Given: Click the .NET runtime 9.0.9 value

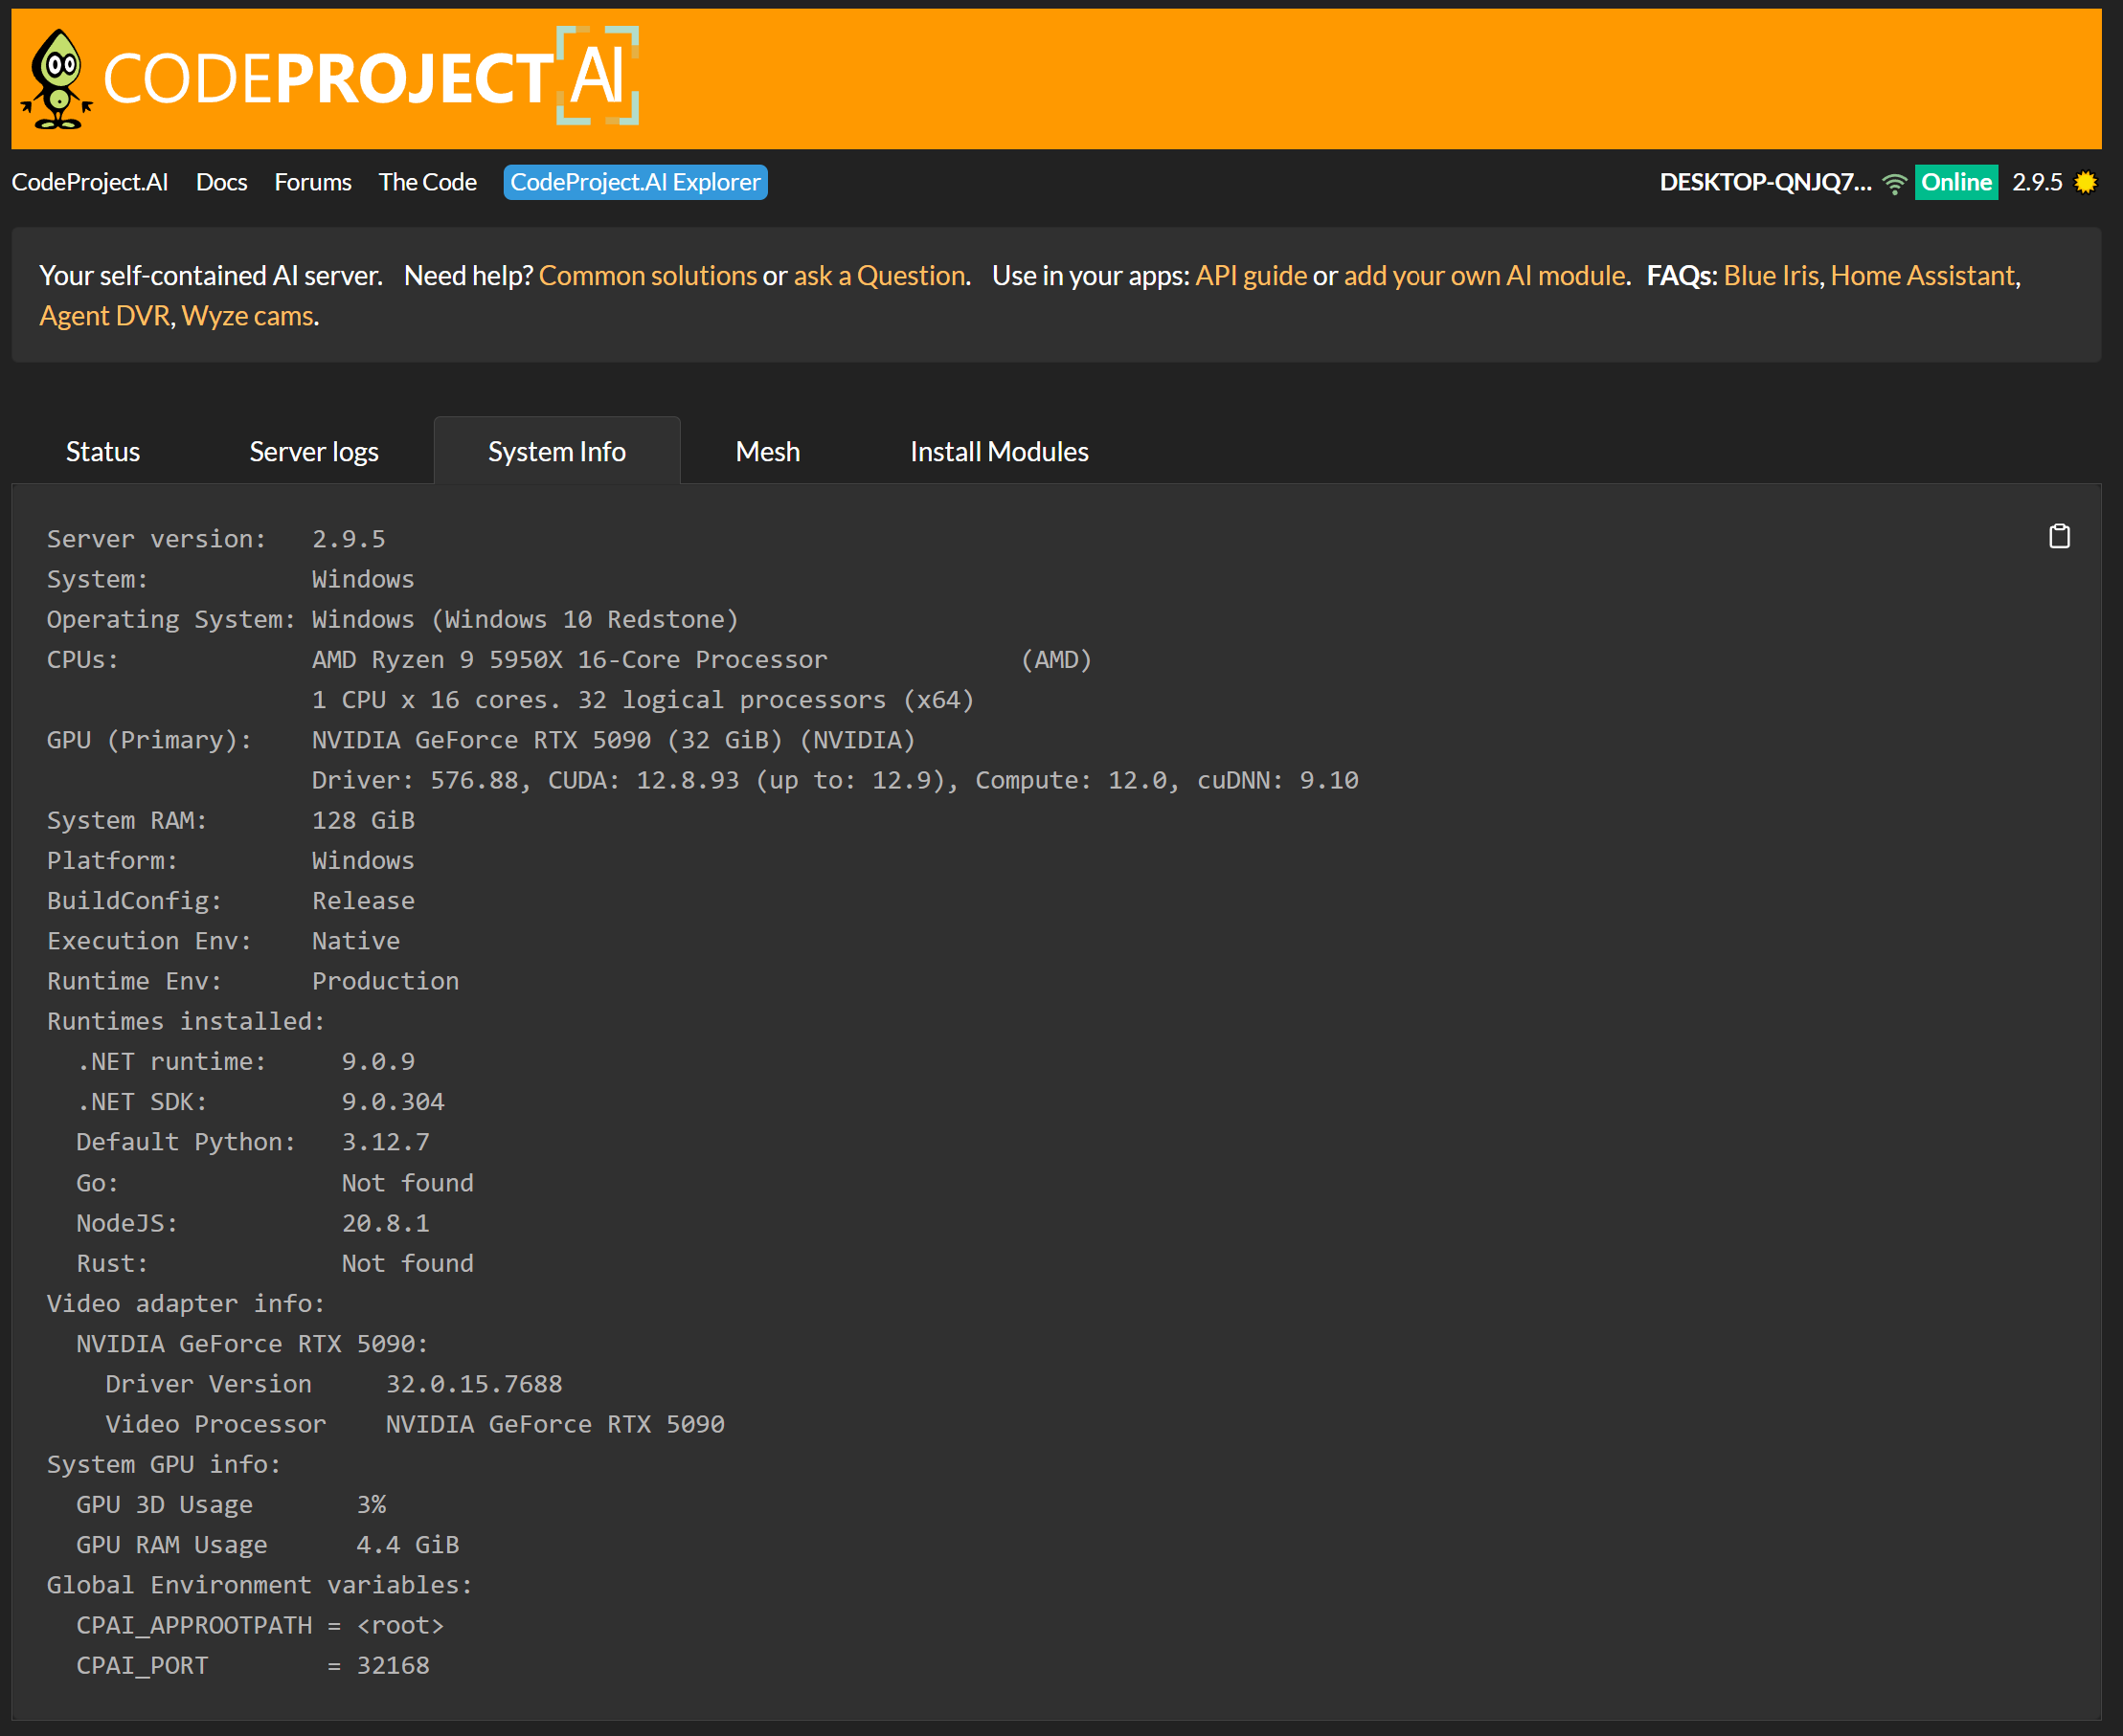Looking at the screenshot, I should (x=378, y=1062).
